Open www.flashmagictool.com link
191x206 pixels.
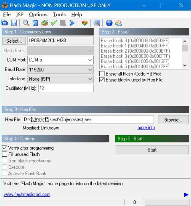point(27,194)
